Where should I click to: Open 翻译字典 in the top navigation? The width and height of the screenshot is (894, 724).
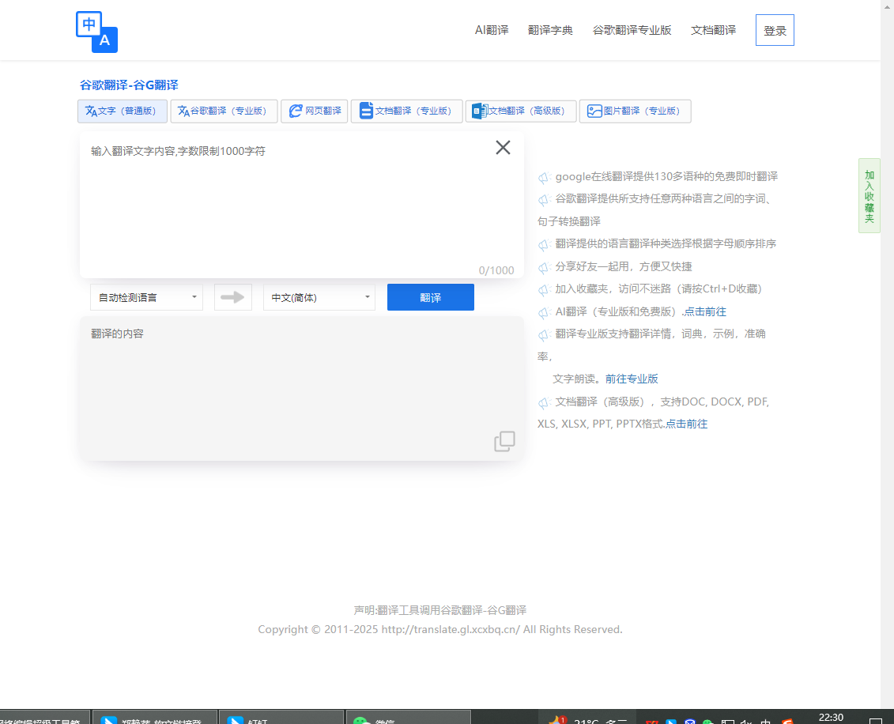click(x=550, y=30)
